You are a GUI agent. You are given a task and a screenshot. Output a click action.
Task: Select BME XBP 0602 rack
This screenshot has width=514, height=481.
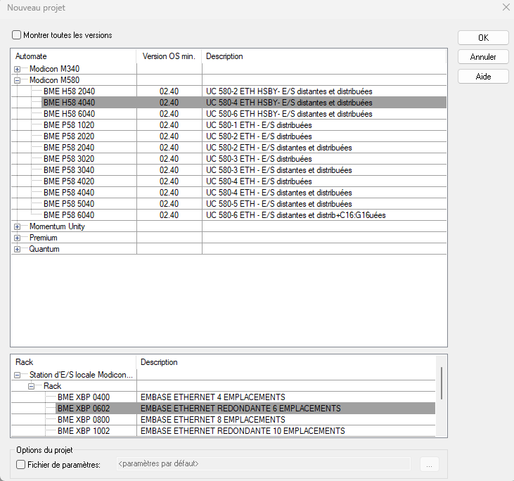point(84,408)
